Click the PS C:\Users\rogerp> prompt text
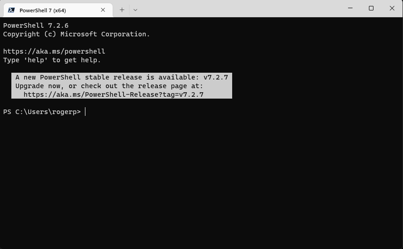403x249 pixels. coord(42,112)
